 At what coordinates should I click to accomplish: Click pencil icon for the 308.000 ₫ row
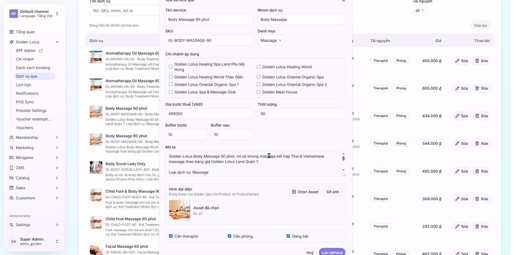coord(457,199)
